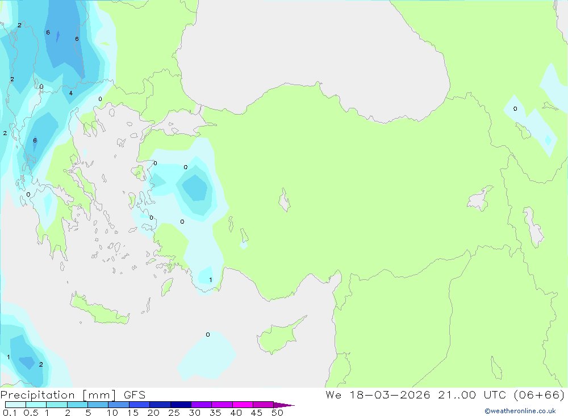Click the legend tick label '25'
568x416 pixels.
coord(174,413)
